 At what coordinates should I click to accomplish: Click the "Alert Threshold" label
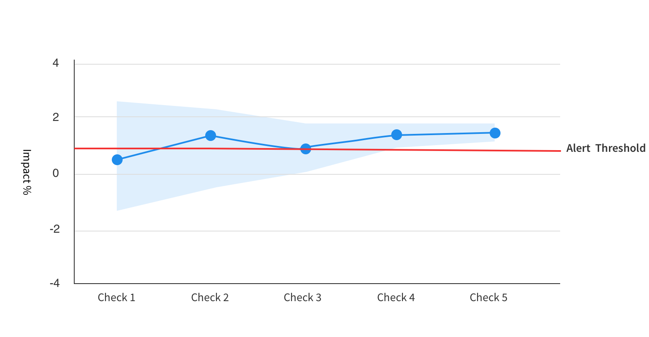point(606,148)
